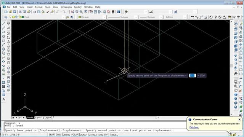Open the Dimension menu
This screenshot has width=244, height=137.
[66, 7]
